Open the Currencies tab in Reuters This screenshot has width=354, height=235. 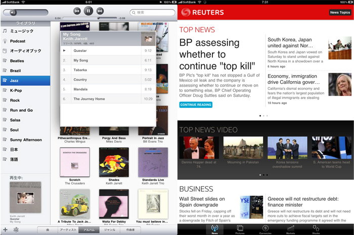(265, 229)
